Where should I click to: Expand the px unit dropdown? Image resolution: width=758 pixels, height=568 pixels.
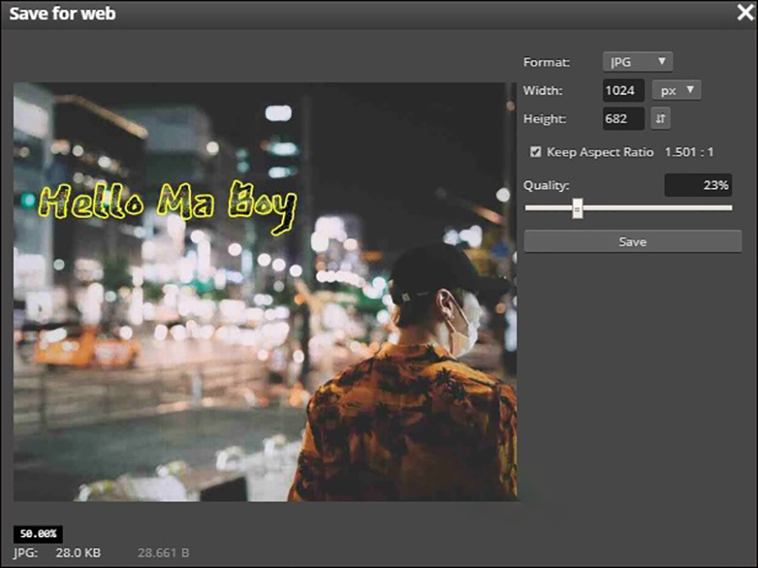(x=676, y=91)
